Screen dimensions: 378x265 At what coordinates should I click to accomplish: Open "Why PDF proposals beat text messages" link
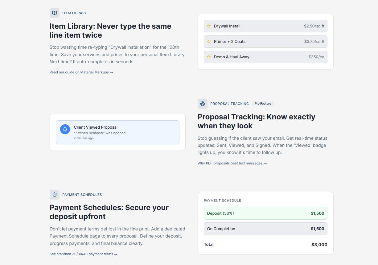point(232,163)
